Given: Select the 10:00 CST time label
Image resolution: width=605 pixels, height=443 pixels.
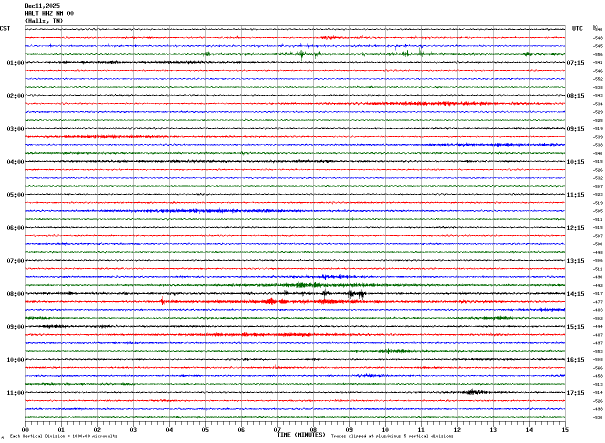Looking at the screenshot, I should (15, 360).
